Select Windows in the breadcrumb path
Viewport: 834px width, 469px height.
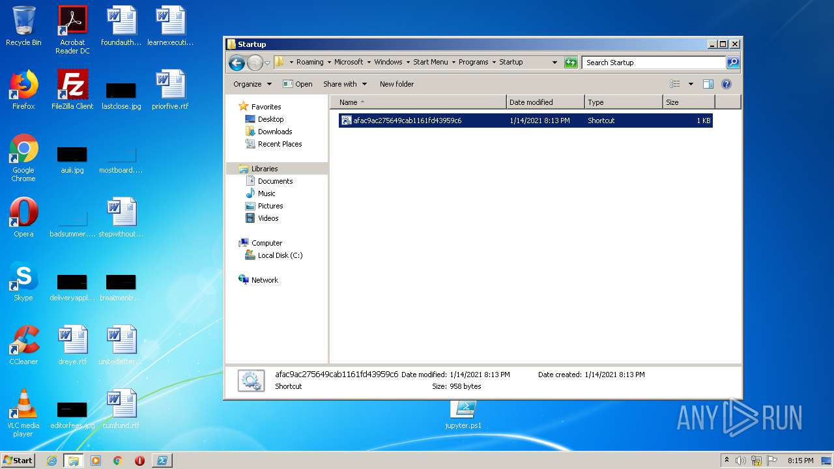point(388,63)
